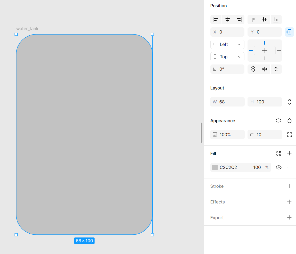Click the align right icon
Image resolution: width=296 pixels, height=254 pixels.
click(x=239, y=20)
